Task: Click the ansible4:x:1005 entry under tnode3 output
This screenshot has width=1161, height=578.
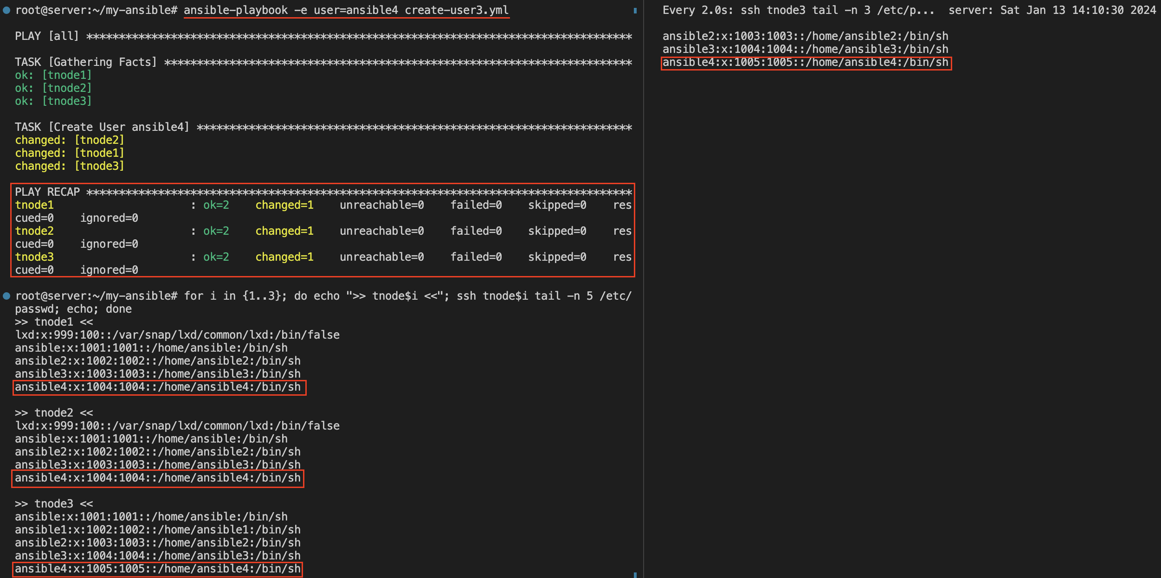Action: coord(158,569)
